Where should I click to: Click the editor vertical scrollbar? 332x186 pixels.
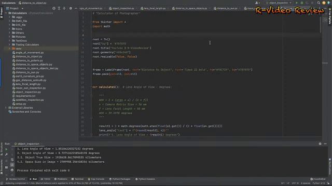(321, 25)
